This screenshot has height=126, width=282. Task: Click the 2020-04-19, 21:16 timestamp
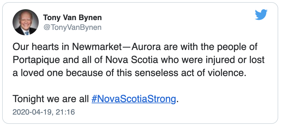coord(44,112)
